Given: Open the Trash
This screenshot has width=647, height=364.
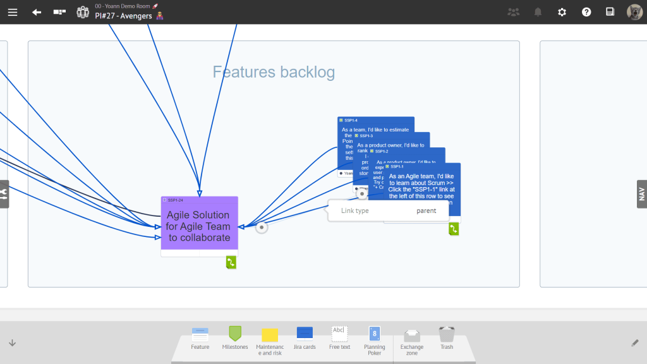Looking at the screenshot, I should tap(447, 336).
